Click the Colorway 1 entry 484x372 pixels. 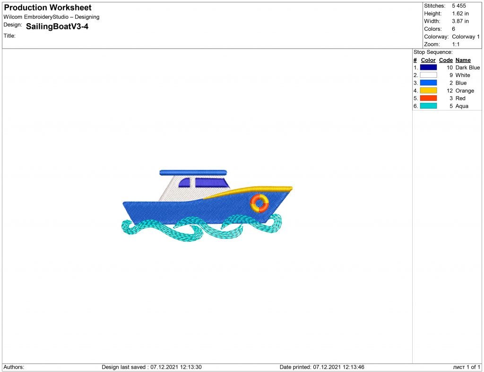(x=466, y=36)
